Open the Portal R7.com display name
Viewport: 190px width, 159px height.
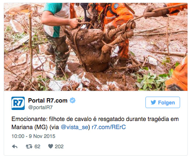tap(48, 101)
